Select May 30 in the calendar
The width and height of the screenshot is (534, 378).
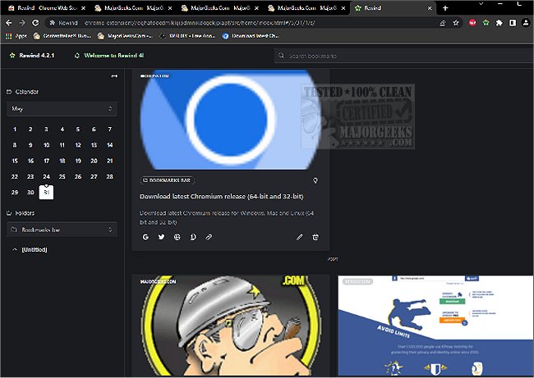(x=30, y=193)
